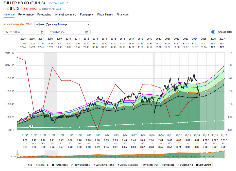Toggle Dividend Yld in the legend
Screen dimensions: 236x171
179,165
